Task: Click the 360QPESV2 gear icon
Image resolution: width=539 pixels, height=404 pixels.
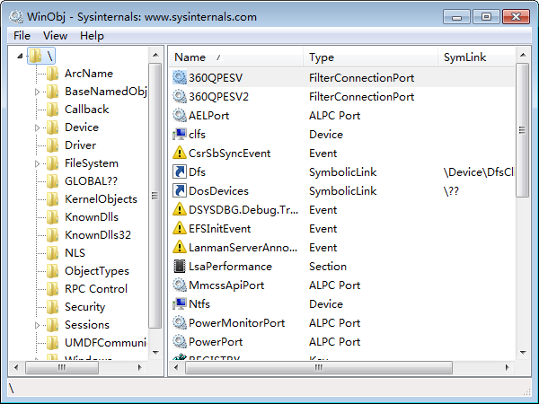Action: pyautogui.click(x=180, y=97)
